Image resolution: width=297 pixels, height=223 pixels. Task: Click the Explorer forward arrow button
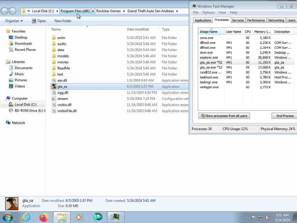click(x=12, y=11)
